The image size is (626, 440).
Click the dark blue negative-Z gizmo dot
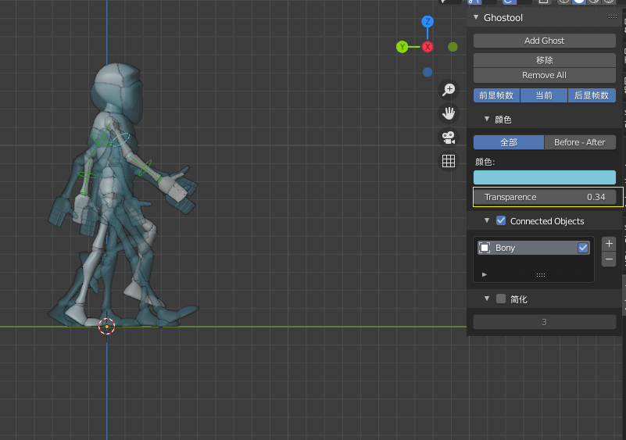427,72
